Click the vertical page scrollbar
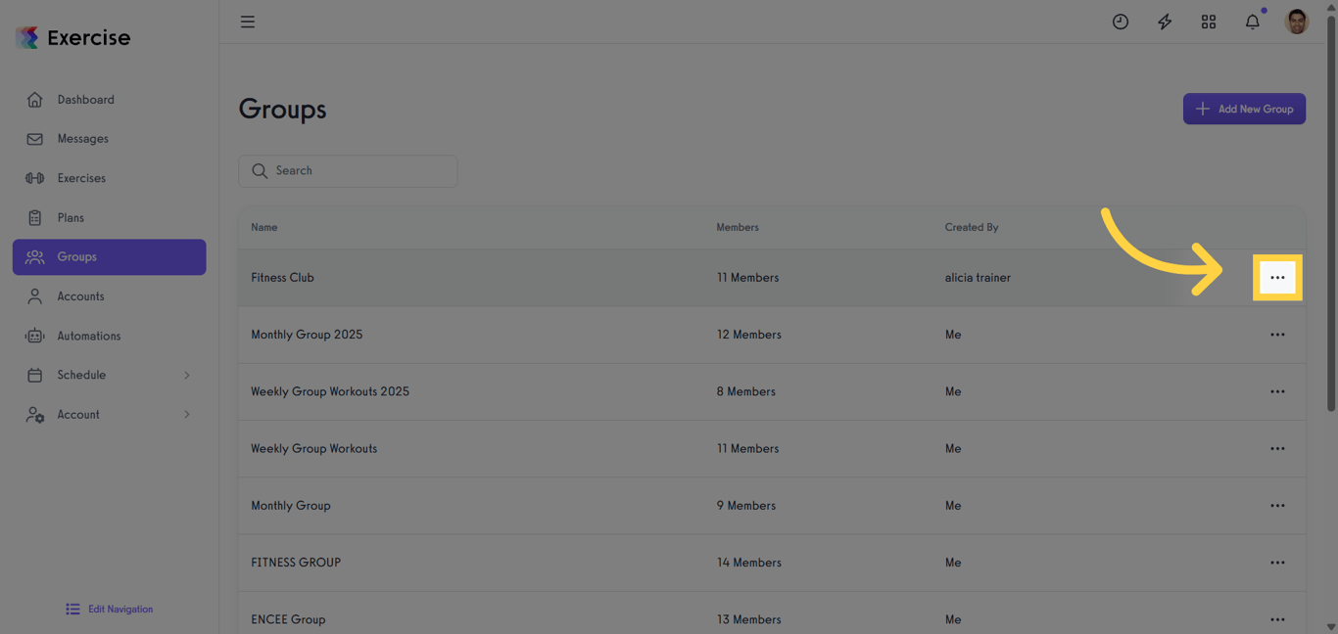Screen dimensions: 1338x634 coord(1330,215)
